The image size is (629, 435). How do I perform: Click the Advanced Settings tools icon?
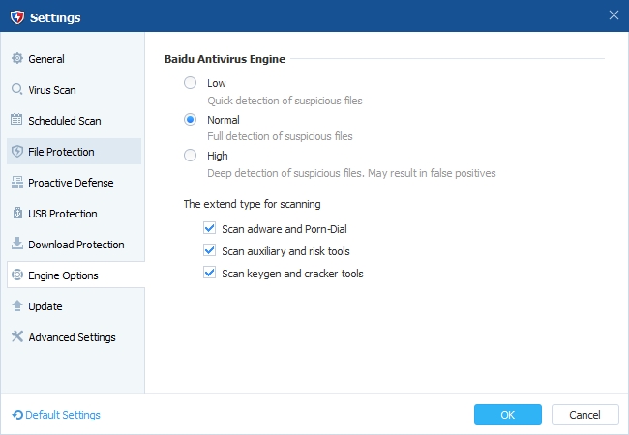point(16,337)
